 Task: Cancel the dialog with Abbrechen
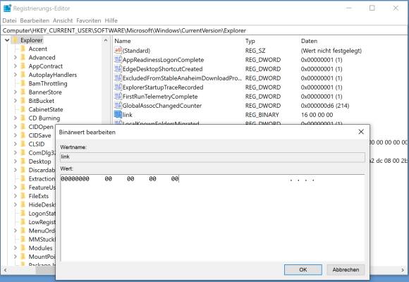(346, 270)
